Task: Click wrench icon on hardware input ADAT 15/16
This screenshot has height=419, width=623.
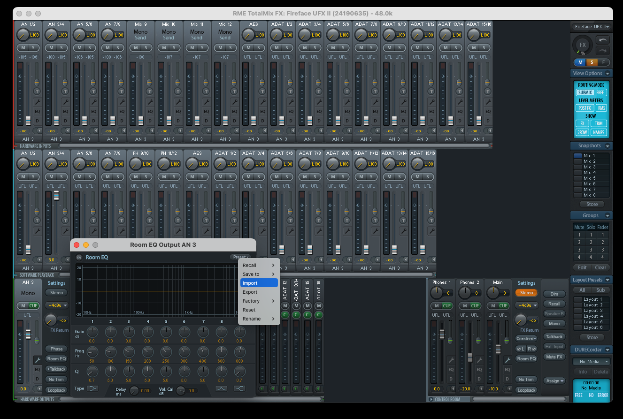Action: 488,102
